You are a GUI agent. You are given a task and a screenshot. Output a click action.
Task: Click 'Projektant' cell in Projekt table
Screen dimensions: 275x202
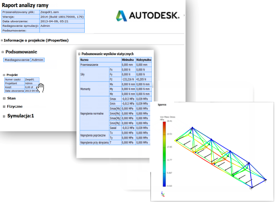[14, 84]
